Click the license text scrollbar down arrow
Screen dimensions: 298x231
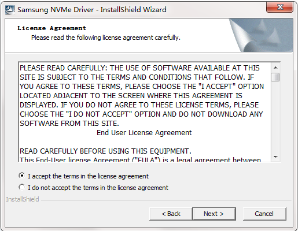point(275,157)
